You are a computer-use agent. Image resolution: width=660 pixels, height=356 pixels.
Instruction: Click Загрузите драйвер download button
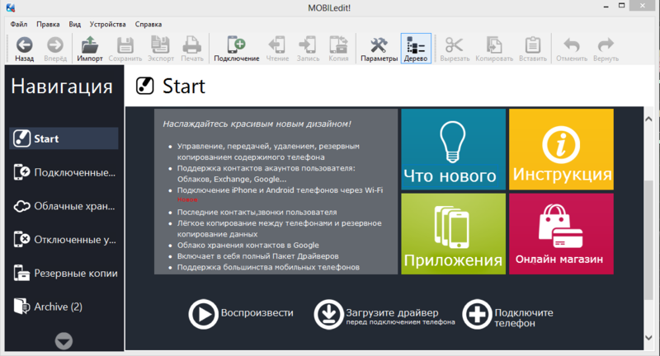point(328,314)
